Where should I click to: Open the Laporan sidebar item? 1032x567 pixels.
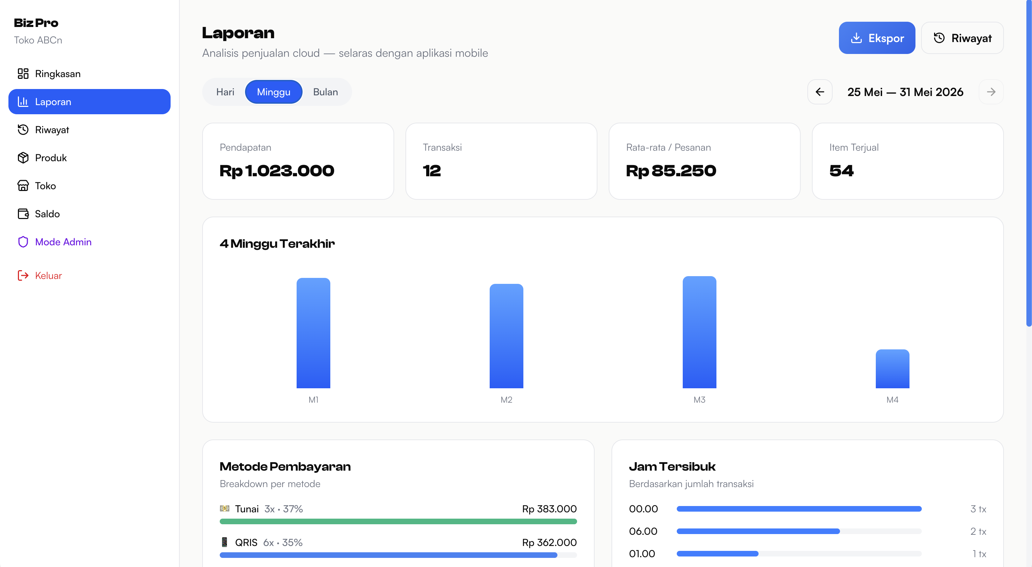pyautogui.click(x=90, y=102)
